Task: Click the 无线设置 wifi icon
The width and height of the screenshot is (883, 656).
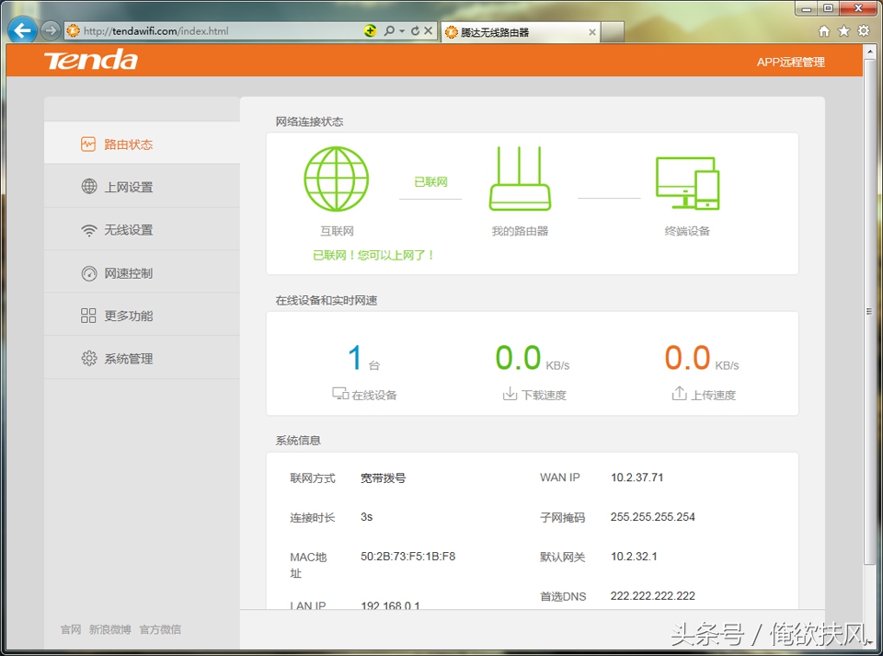Action: tap(89, 230)
